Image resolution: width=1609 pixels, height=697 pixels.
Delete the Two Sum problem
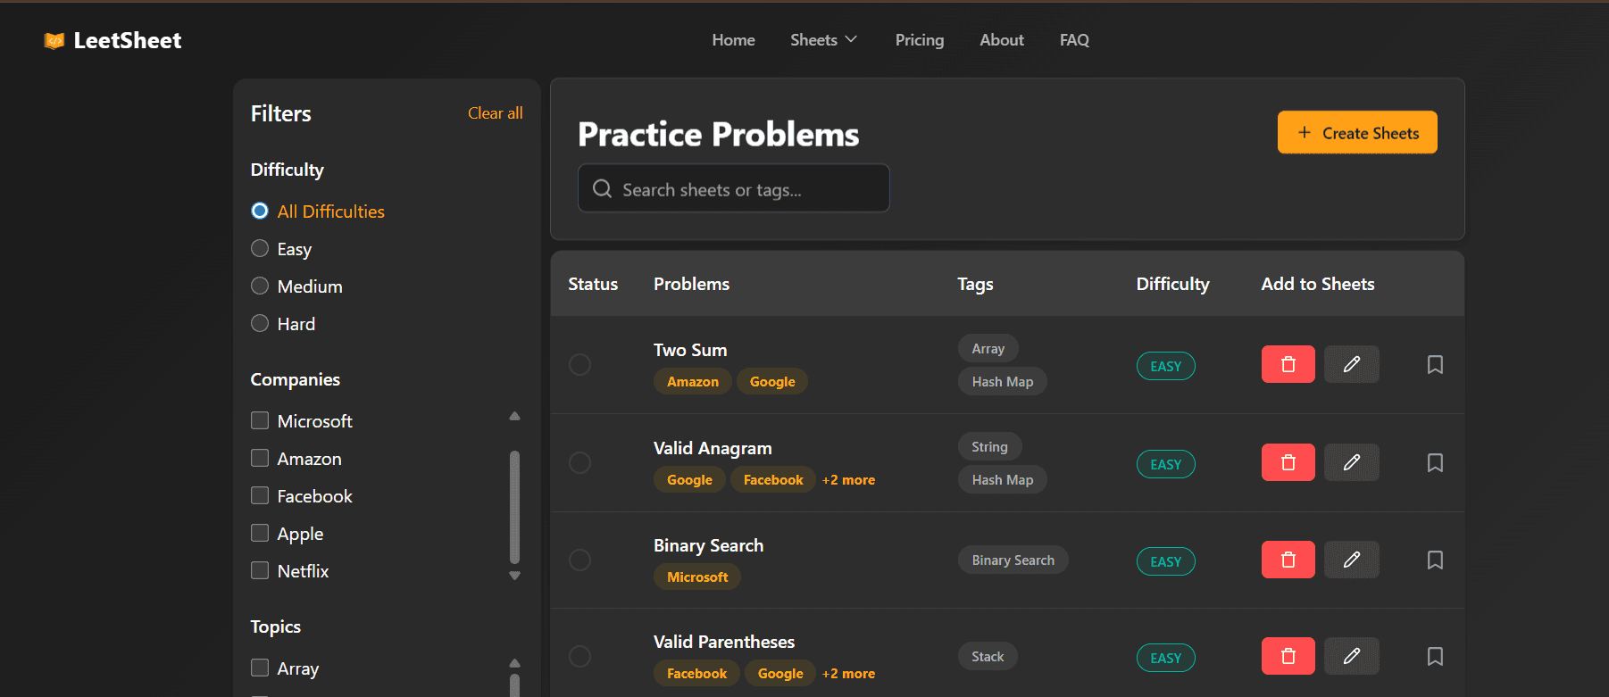[1288, 364]
